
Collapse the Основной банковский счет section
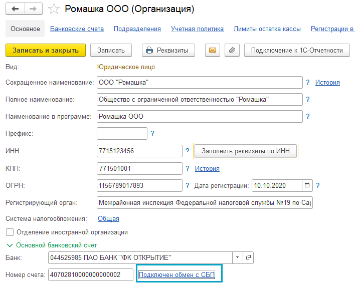10,245
